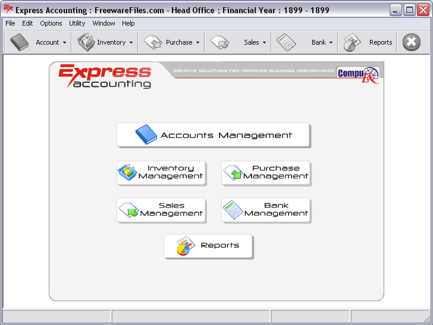
Task: Expand the Account toolbar dropdown arrow
Action: pyautogui.click(x=64, y=43)
